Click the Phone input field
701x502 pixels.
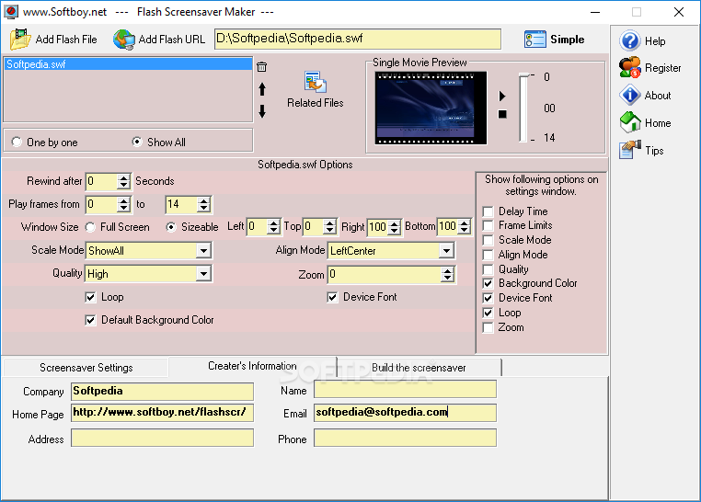point(405,438)
